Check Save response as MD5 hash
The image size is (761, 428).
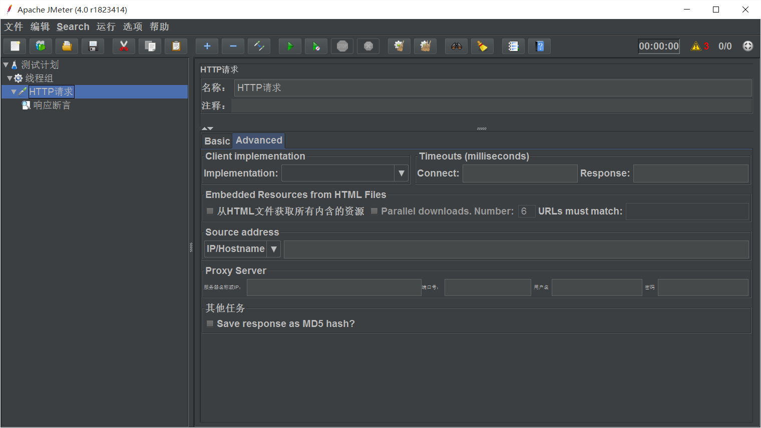click(210, 323)
